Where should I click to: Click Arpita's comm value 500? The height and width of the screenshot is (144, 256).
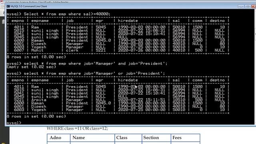198,100
